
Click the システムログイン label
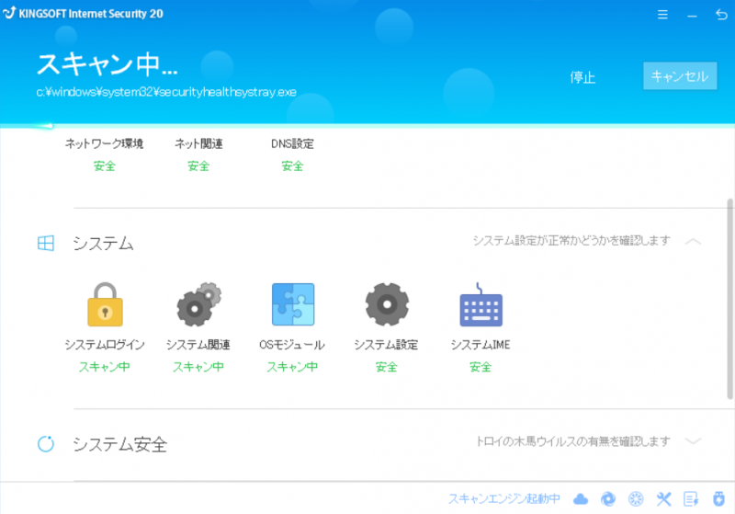(105, 345)
